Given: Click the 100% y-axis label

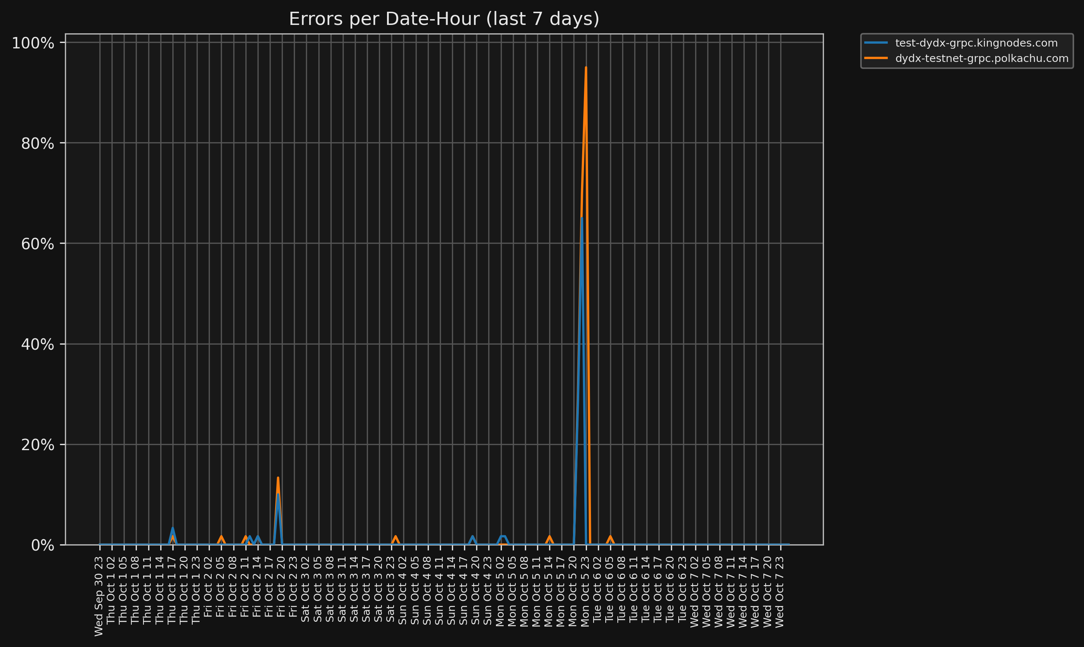Looking at the screenshot, I should click(33, 43).
